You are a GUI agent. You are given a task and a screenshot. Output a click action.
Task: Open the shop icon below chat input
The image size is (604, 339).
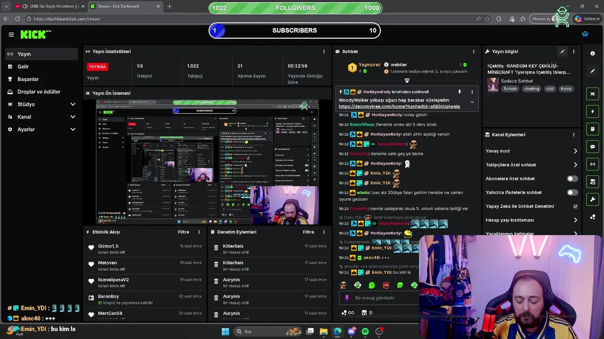click(x=364, y=313)
